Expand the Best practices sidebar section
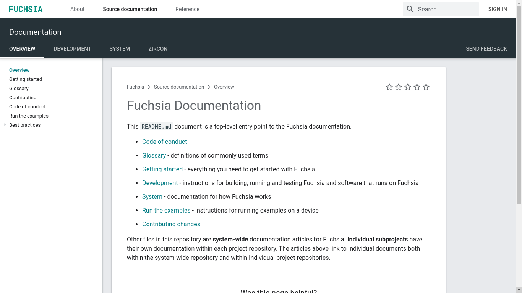522x293 pixels. click(5, 125)
